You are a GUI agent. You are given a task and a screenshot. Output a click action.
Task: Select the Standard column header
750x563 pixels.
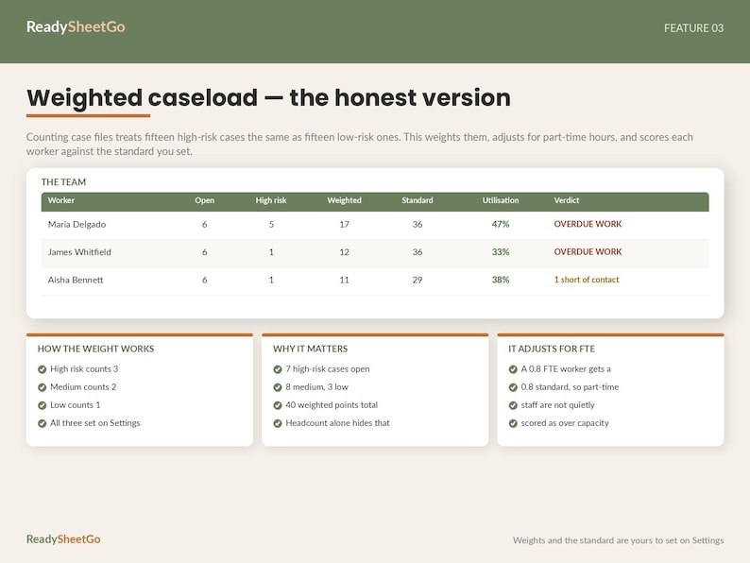(418, 200)
